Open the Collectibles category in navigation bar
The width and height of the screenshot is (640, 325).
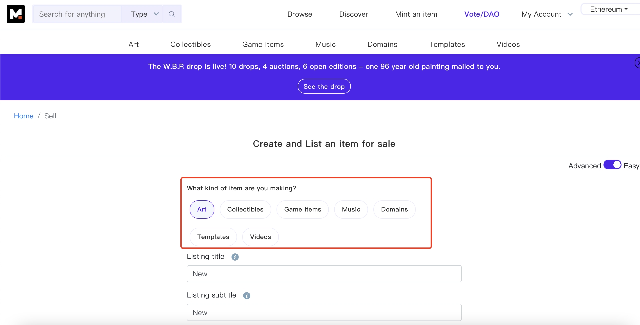click(190, 44)
